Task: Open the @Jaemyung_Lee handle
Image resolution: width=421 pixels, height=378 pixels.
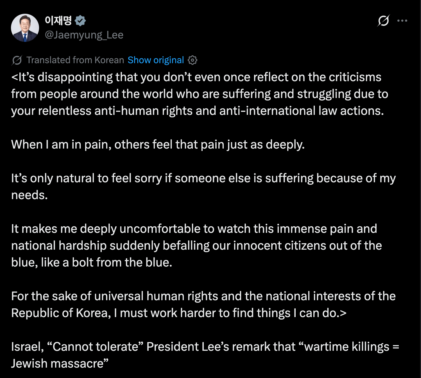Action: click(x=84, y=35)
